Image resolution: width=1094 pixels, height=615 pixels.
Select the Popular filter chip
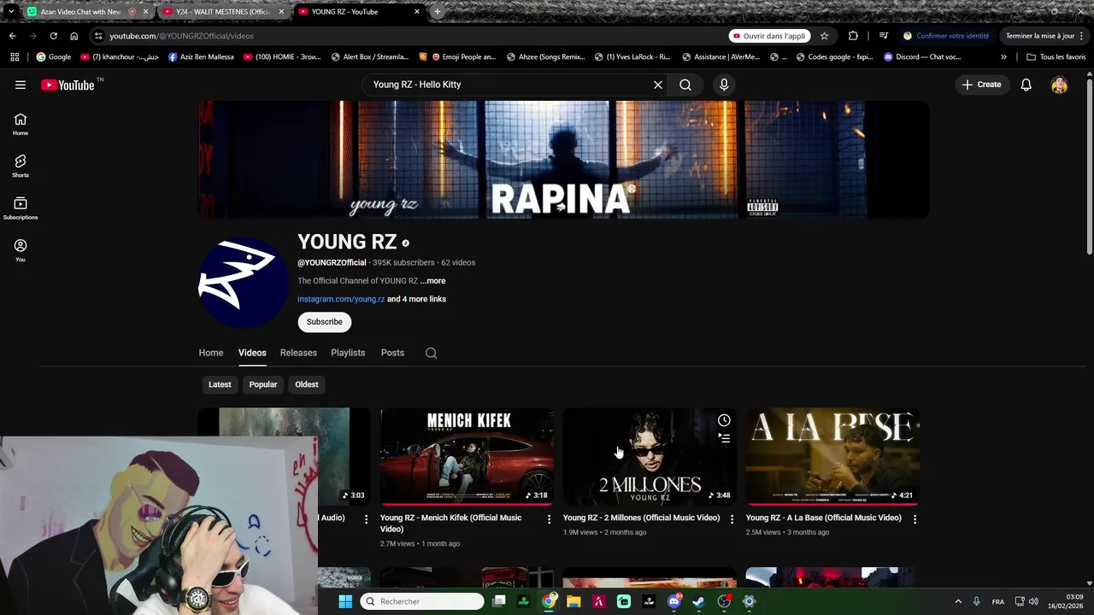pyautogui.click(x=263, y=384)
